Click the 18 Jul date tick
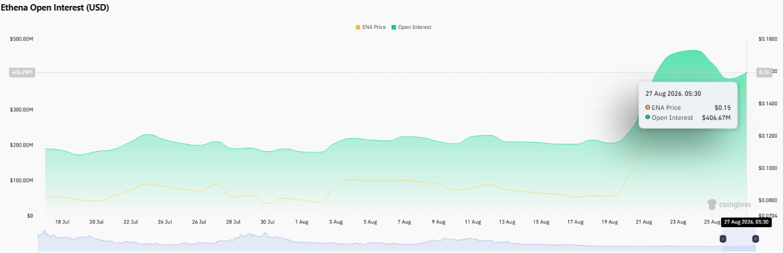Screen dimensions: 783x253 coord(62,222)
